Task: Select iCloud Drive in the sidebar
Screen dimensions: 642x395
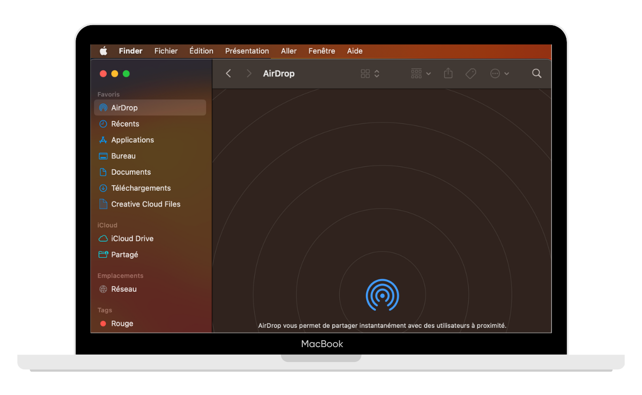Action: 131,238
